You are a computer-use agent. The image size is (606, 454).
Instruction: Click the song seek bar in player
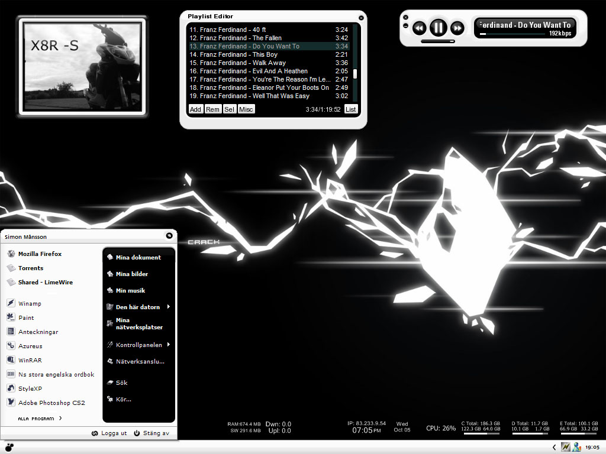512,34
